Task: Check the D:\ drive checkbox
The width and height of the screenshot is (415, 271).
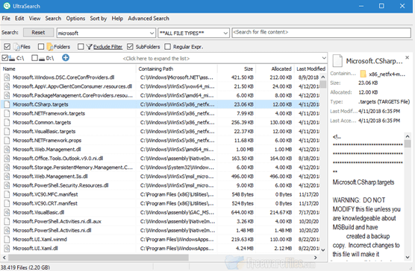Action: (x=34, y=58)
